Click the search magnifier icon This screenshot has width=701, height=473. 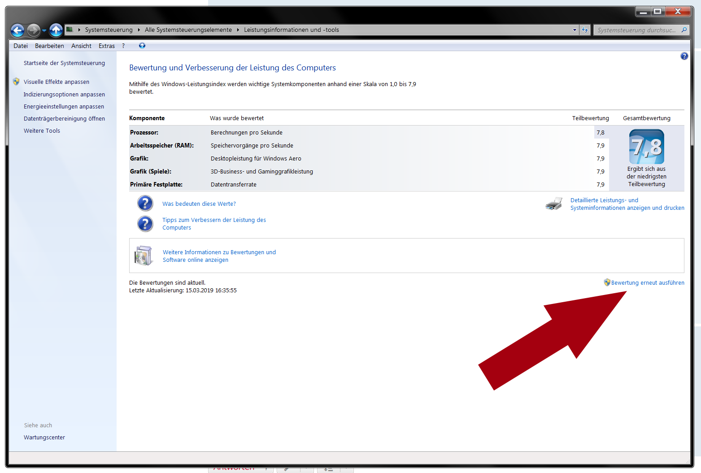coord(684,30)
